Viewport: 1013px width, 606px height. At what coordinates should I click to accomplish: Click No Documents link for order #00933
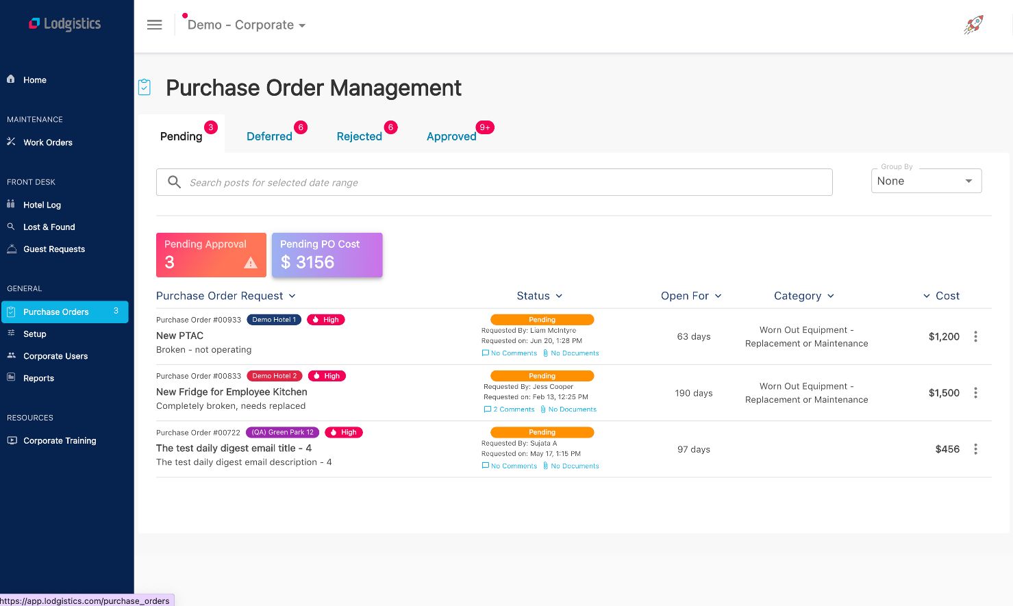click(574, 353)
